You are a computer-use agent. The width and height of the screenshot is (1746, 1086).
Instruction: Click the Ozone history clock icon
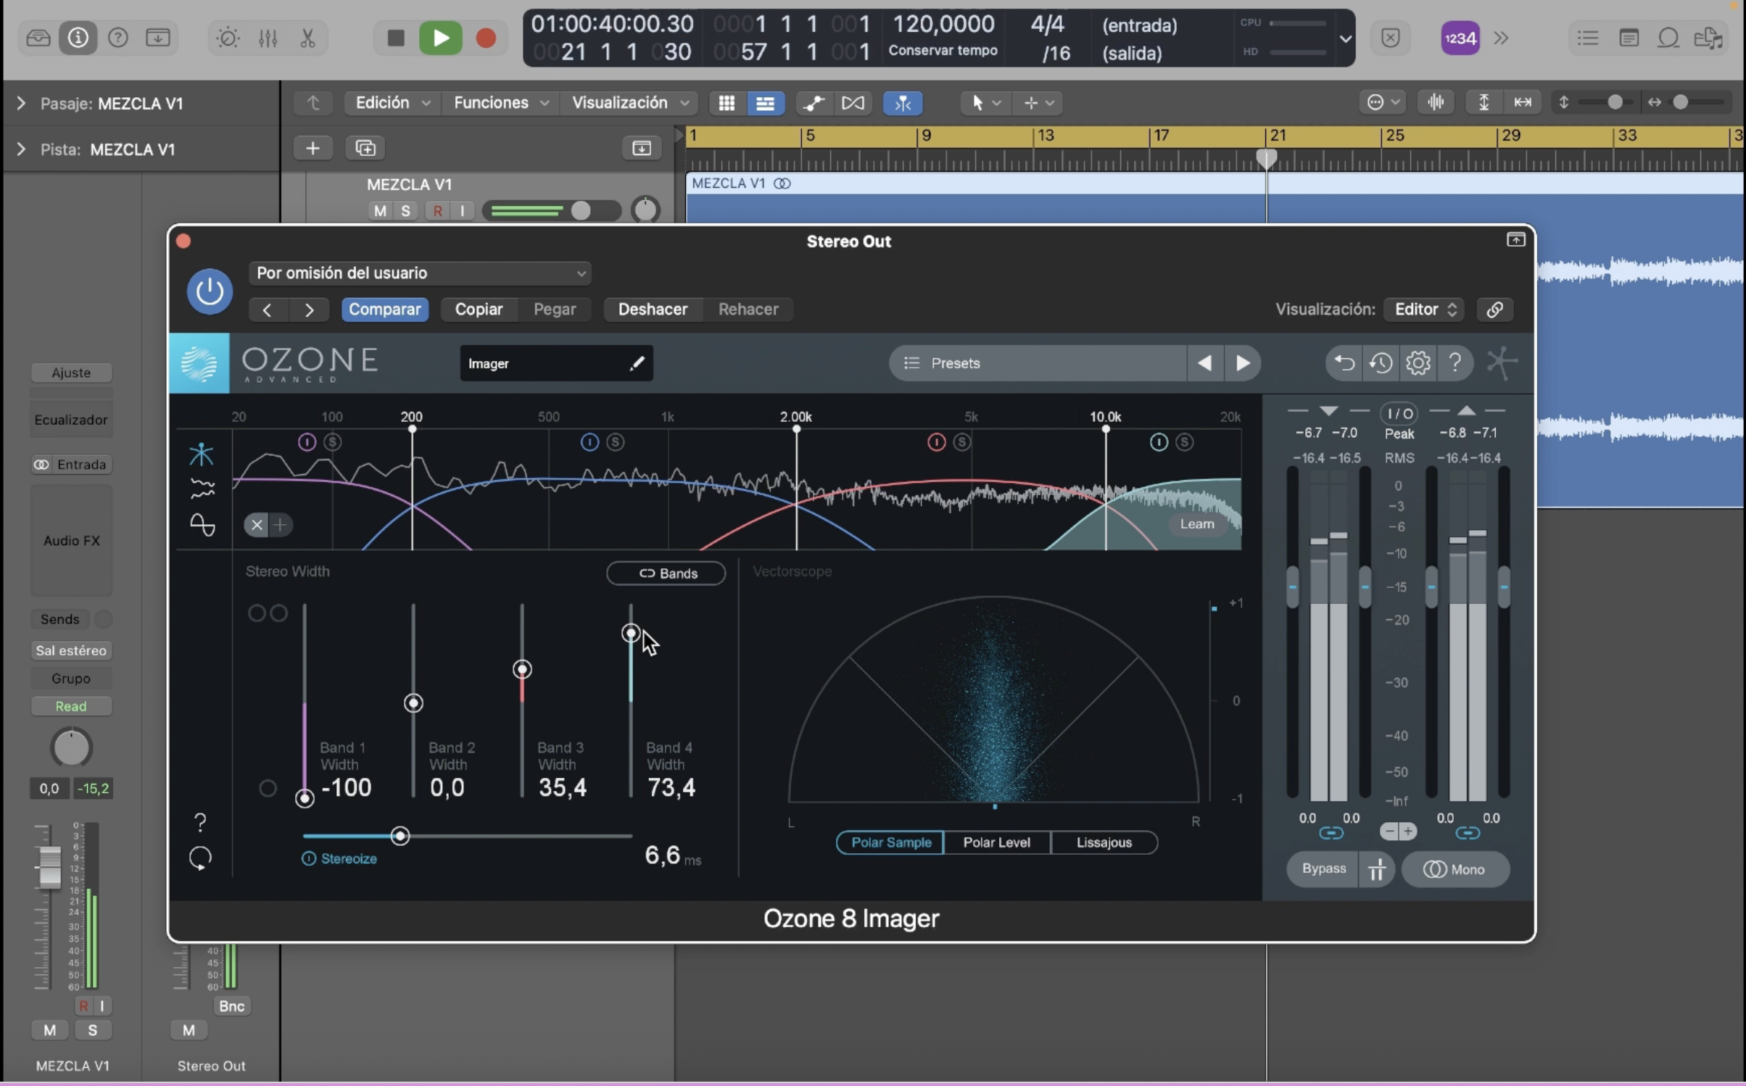(1381, 362)
